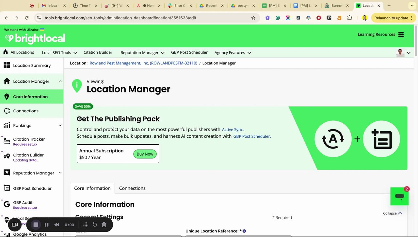Viewport: 418px width, 237px height.
Task: Open the Active Sync link
Action: click(x=233, y=130)
